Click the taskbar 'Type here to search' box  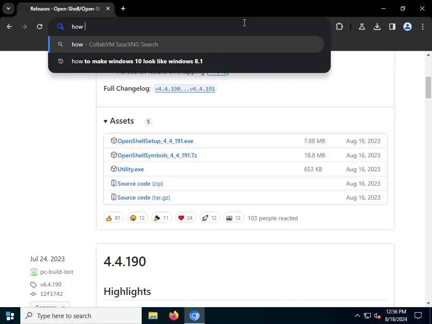click(81, 316)
